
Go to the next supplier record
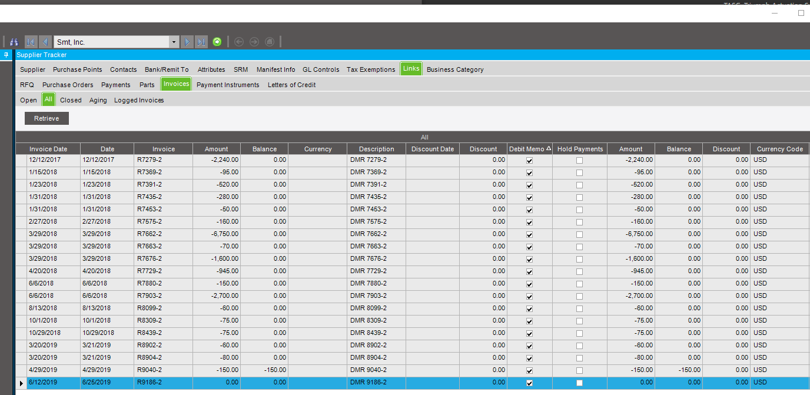click(187, 42)
